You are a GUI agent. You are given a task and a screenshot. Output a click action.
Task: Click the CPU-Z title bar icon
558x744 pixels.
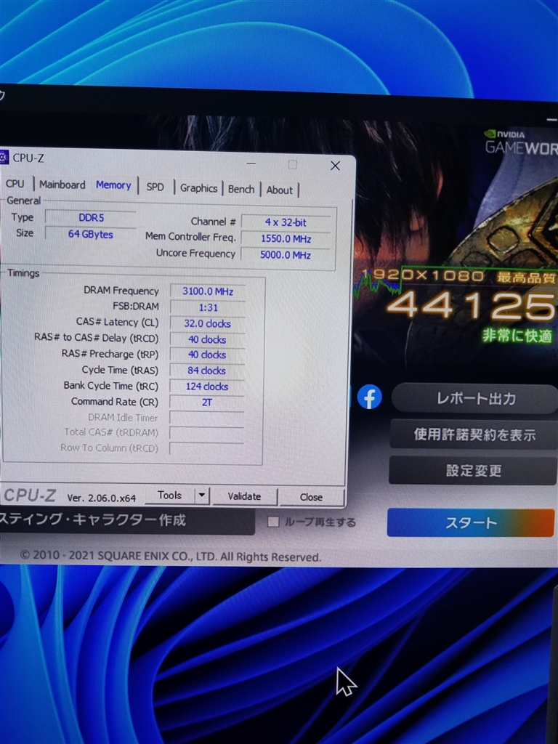[x=4, y=157]
